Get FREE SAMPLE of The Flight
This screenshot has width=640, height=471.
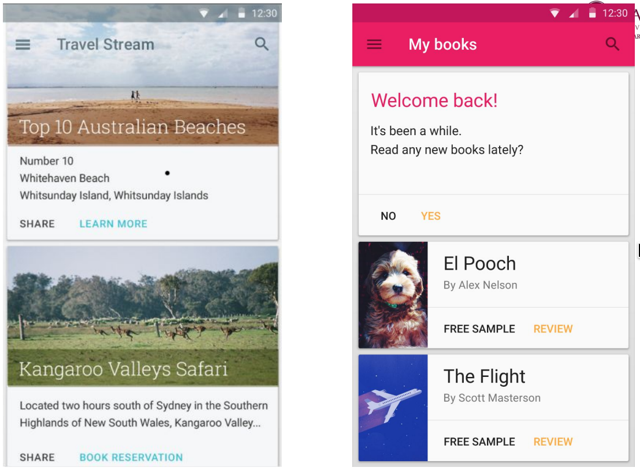coord(479,442)
